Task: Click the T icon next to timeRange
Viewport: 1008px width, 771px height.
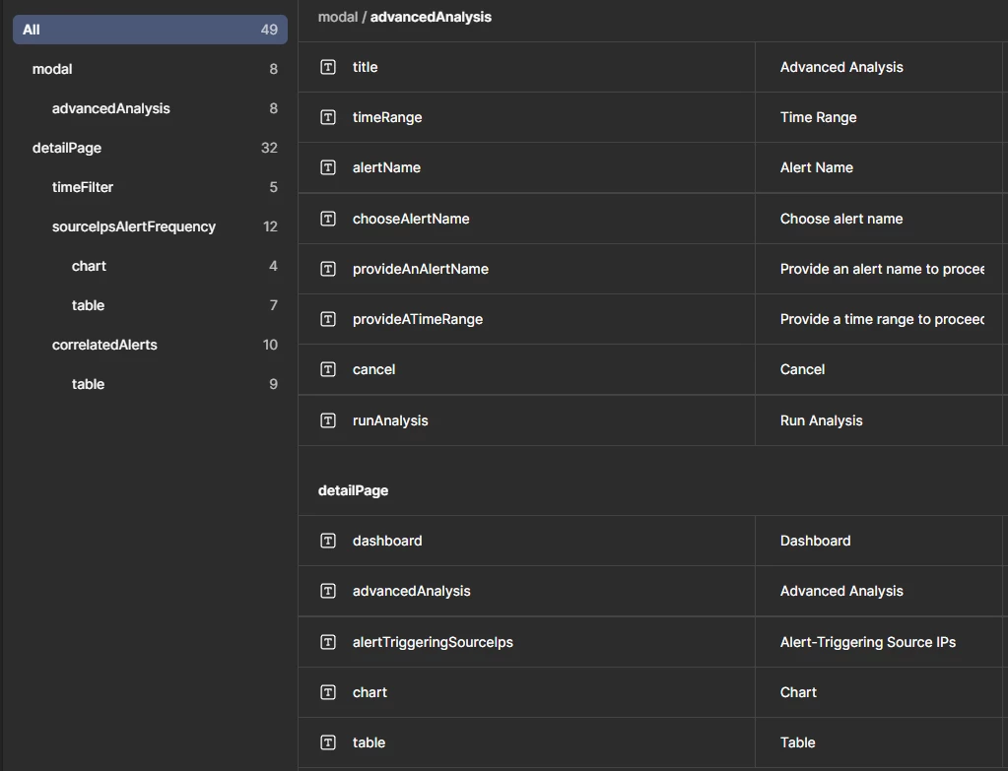Action: tap(327, 117)
